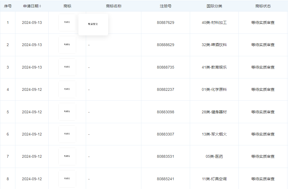
Task: Click date 2024-09-12 in row 80883307
Action: pyautogui.click(x=32, y=134)
